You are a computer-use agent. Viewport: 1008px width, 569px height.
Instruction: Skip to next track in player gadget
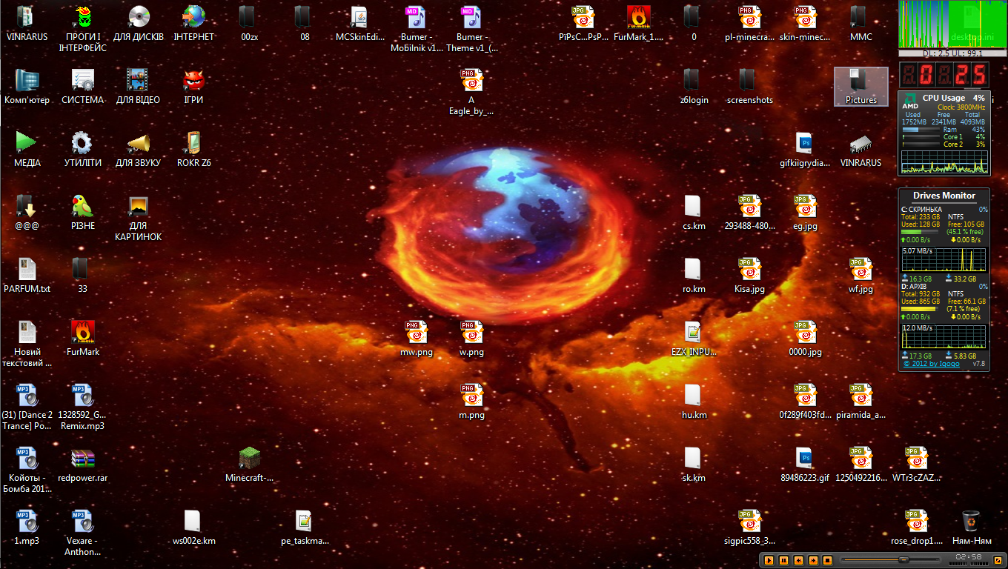pos(813,559)
